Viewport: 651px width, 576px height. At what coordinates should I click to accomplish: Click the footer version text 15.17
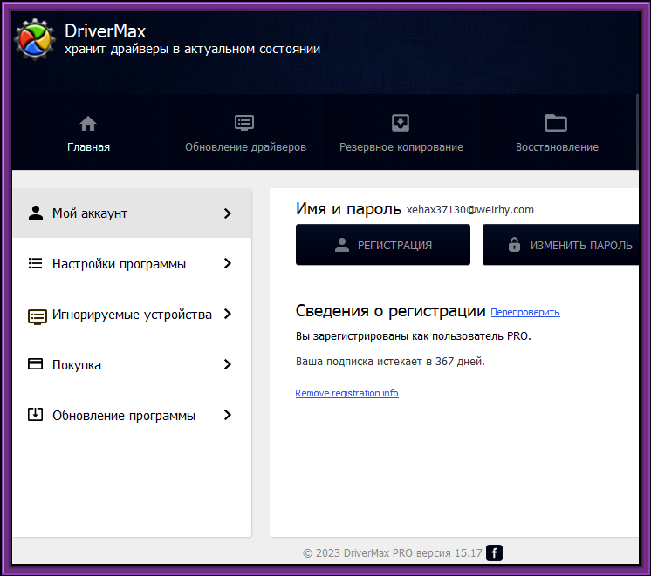tap(469, 553)
